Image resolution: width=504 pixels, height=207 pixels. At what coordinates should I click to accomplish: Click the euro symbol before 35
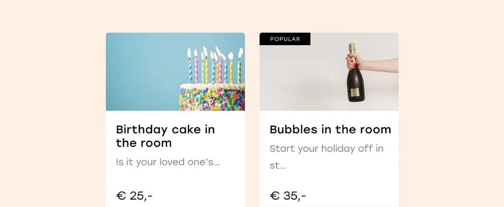click(x=275, y=196)
